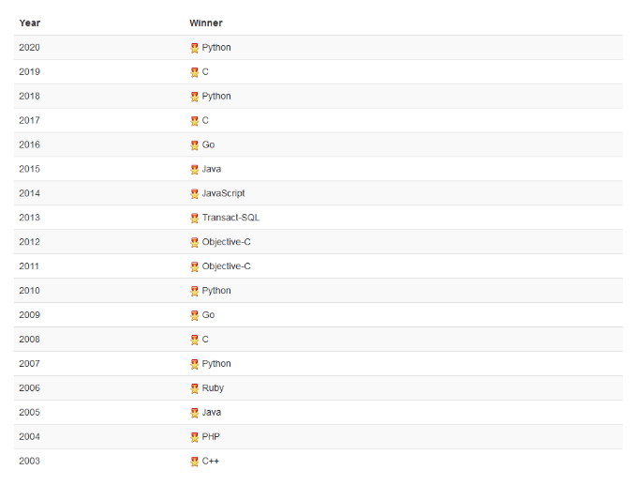This screenshot has width=638, height=485.
Task: Select the 2011 Objective-C winner text
Action: 227,266
